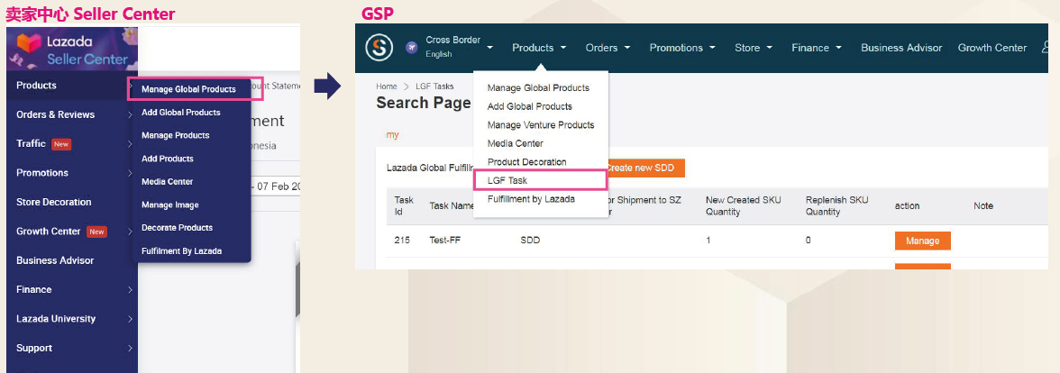
Task: Expand Orders & Reviews sidebar chevron
Action: pos(130,115)
